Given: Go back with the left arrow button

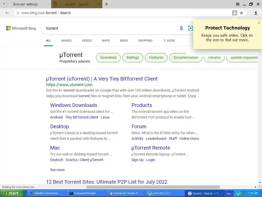Looking at the screenshot, I should pos(7,13).
